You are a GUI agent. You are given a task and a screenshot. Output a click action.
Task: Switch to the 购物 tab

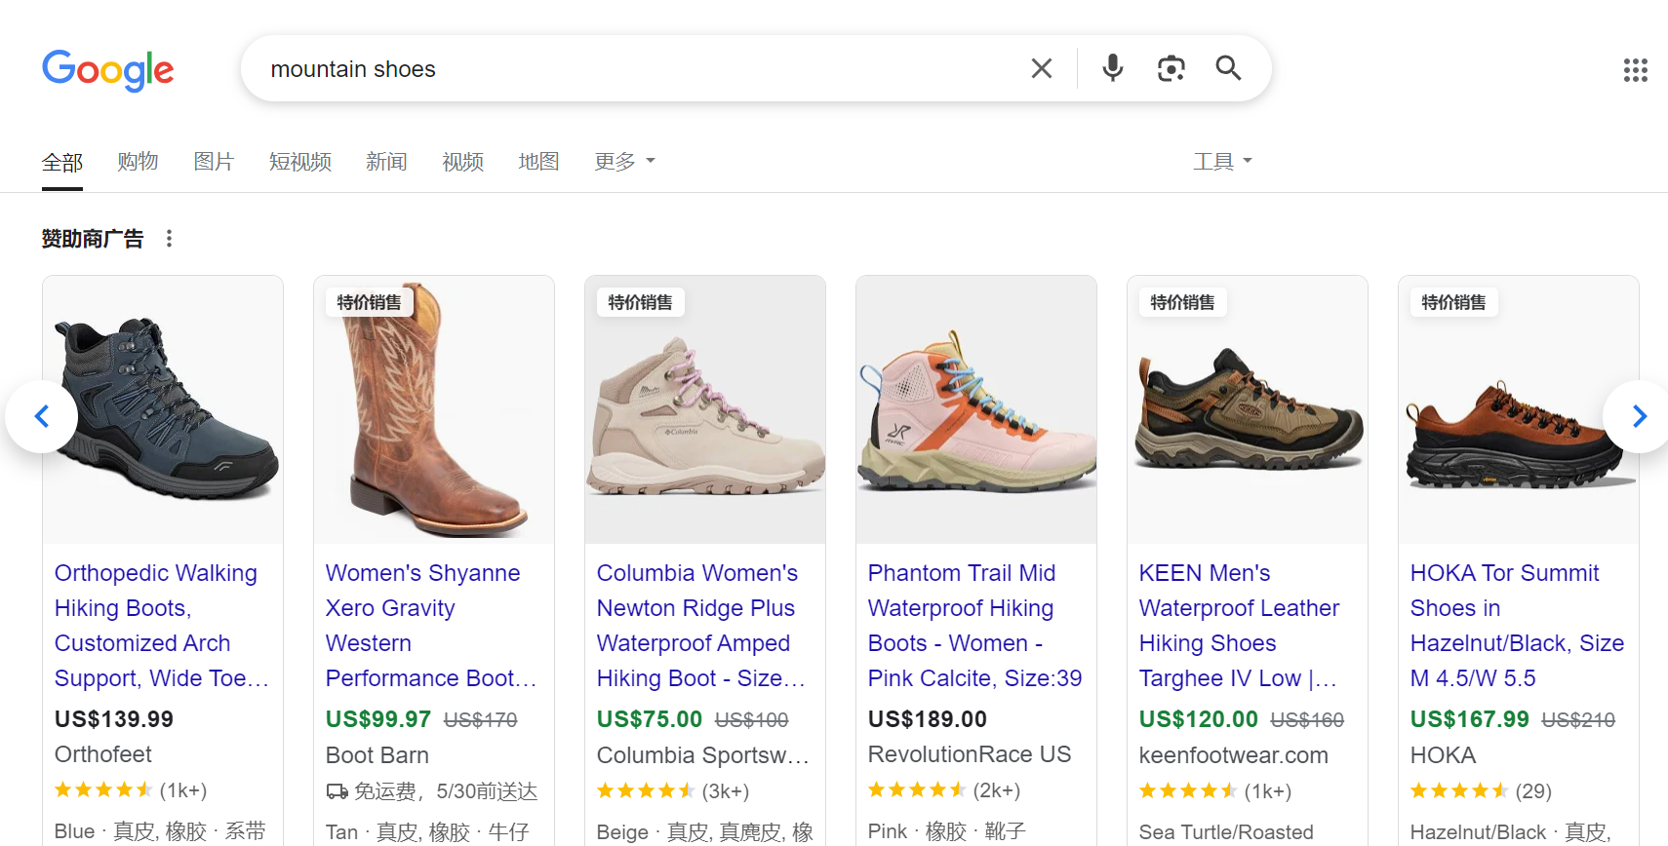pyautogui.click(x=138, y=162)
